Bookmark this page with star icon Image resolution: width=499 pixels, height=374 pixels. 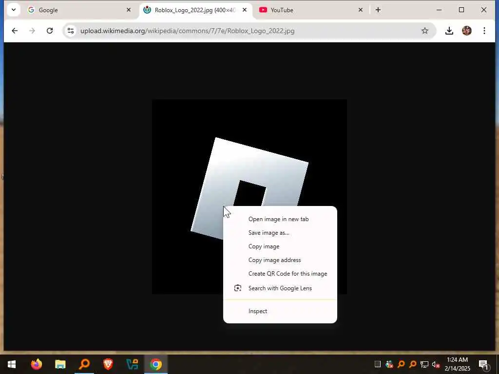[425, 31]
